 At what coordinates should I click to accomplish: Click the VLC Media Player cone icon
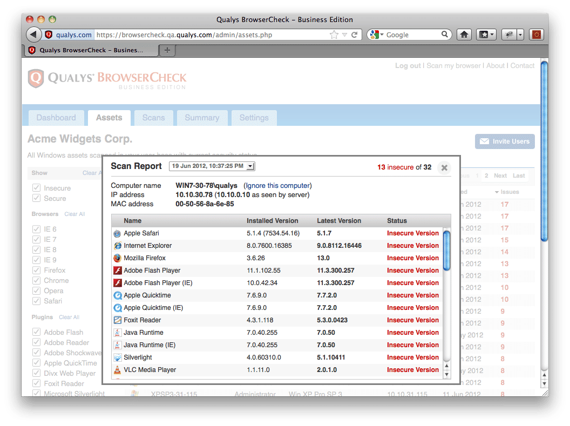pyautogui.click(x=117, y=370)
